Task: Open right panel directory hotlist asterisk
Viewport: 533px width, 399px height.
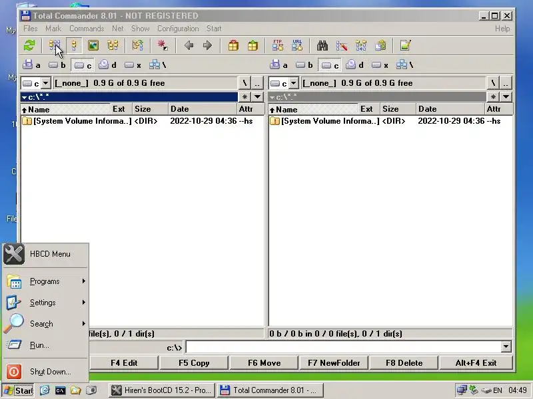Action: click(x=493, y=97)
